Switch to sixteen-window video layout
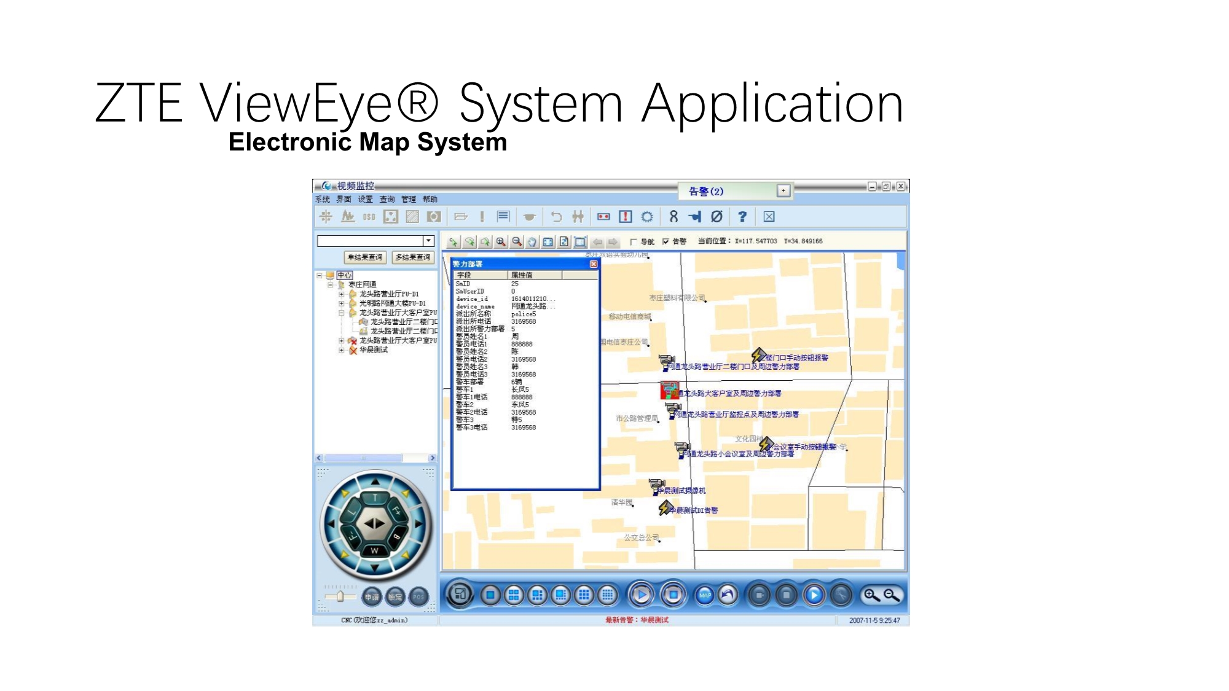Screen dimensions: 1229x691 point(607,595)
